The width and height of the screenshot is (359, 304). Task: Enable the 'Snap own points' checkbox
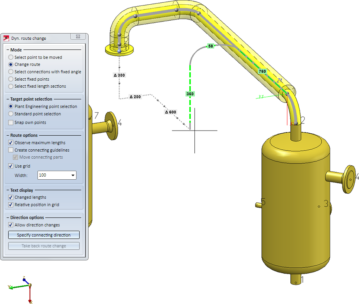11,123
